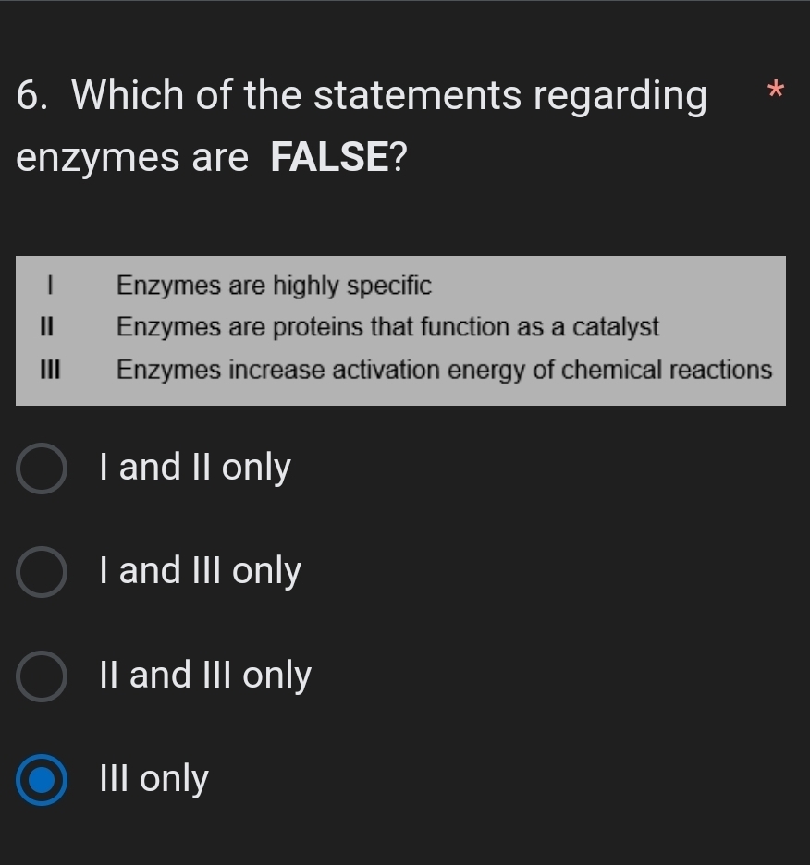This screenshot has height=865, width=810.
Task: Click the bold word "FALSE" in the question
Action: click(330, 157)
